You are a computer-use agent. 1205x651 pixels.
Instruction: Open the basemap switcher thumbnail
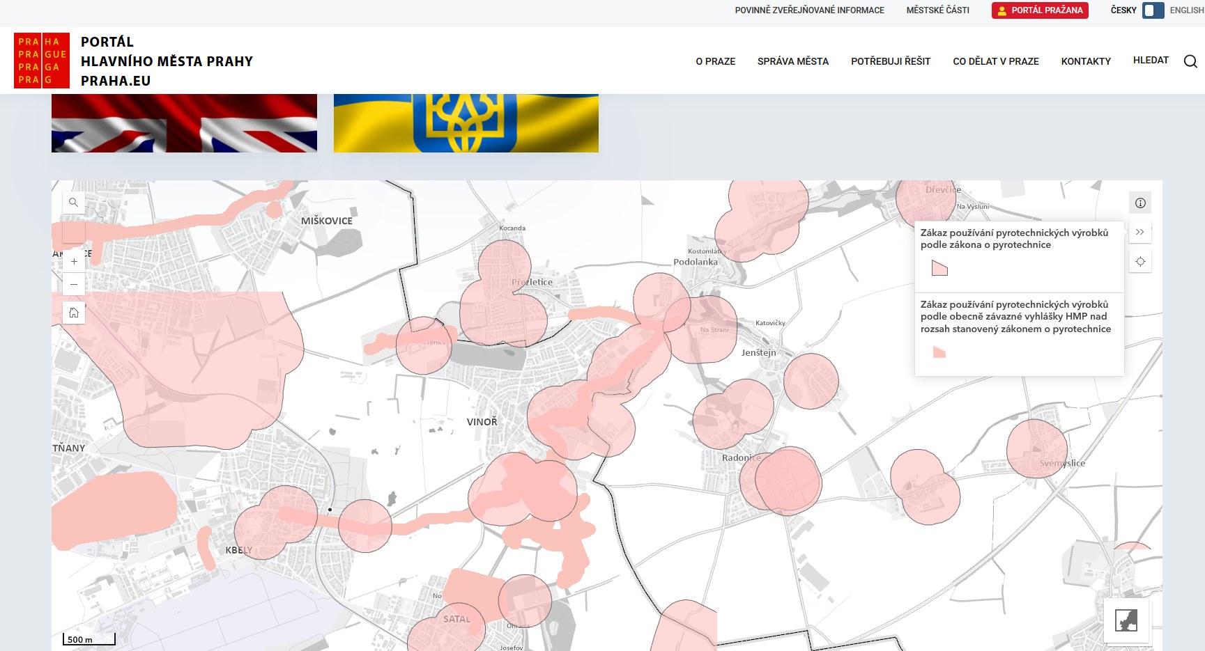pyautogui.click(x=1126, y=620)
